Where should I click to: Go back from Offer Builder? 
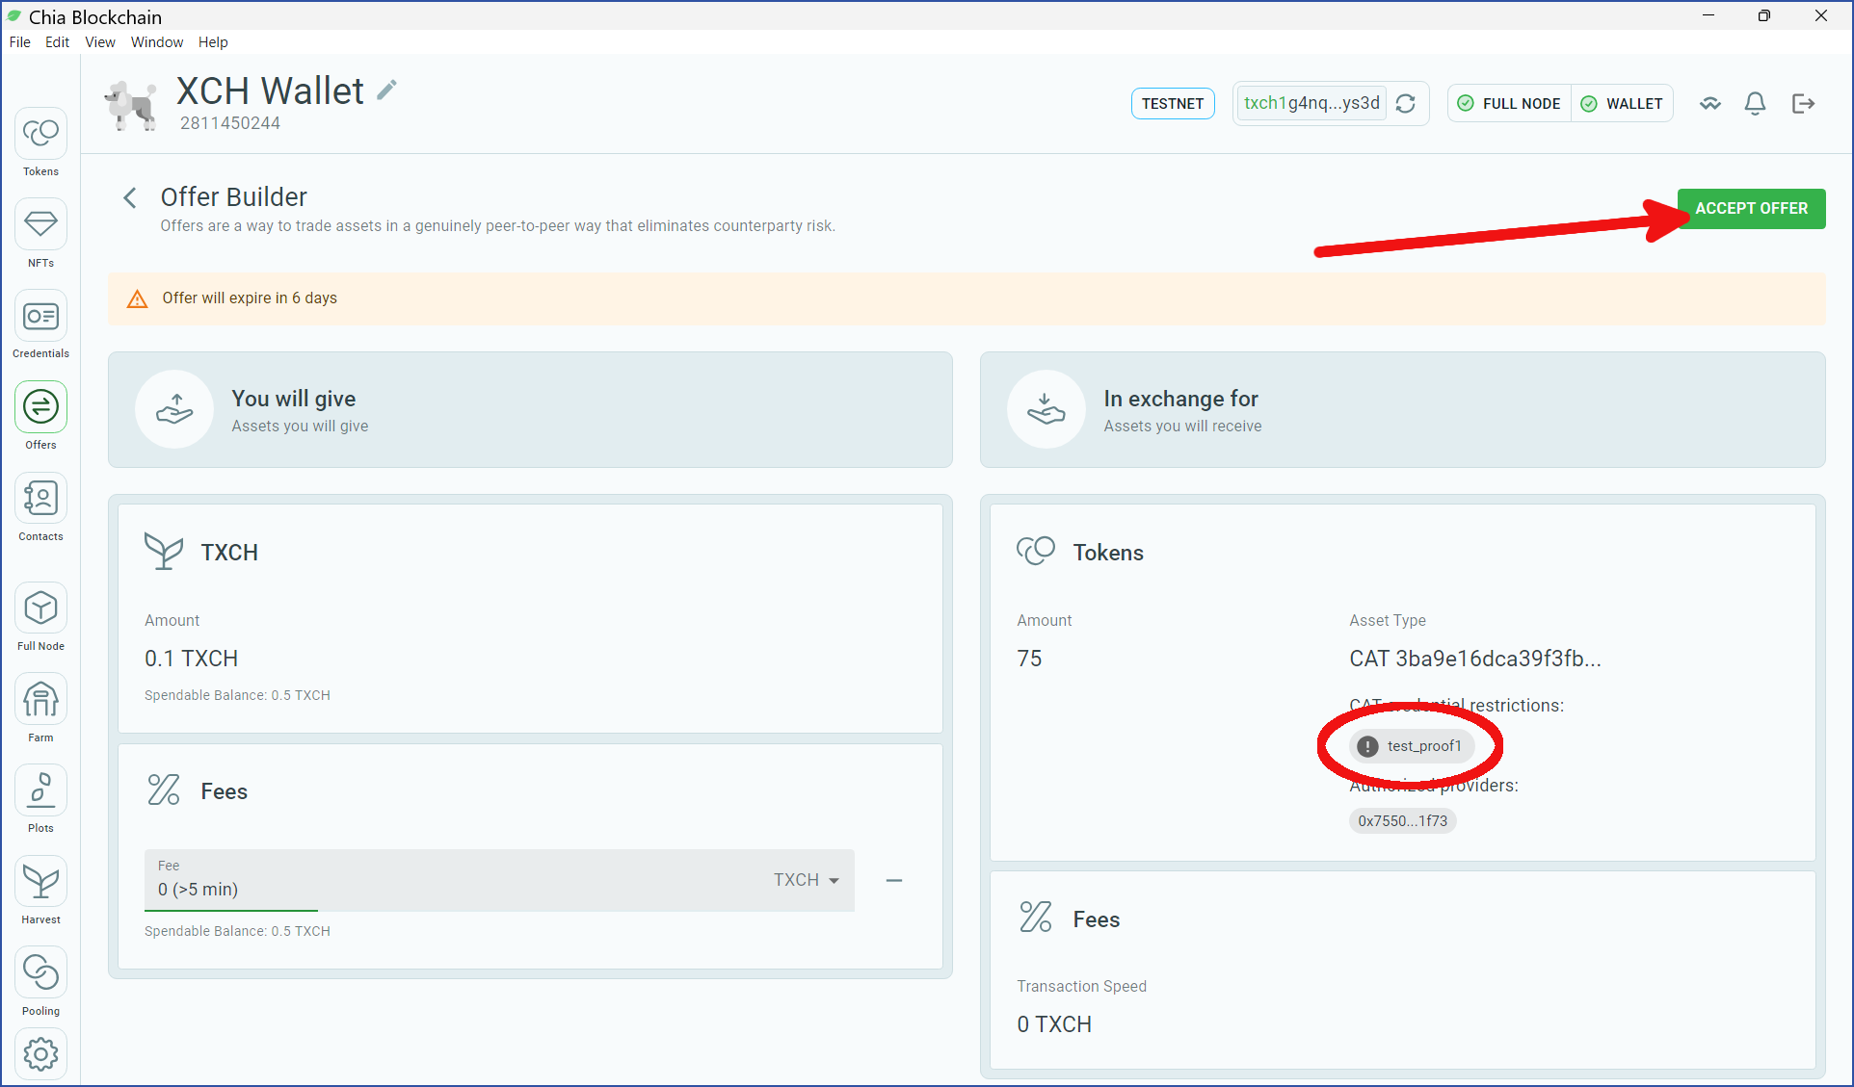tap(130, 197)
